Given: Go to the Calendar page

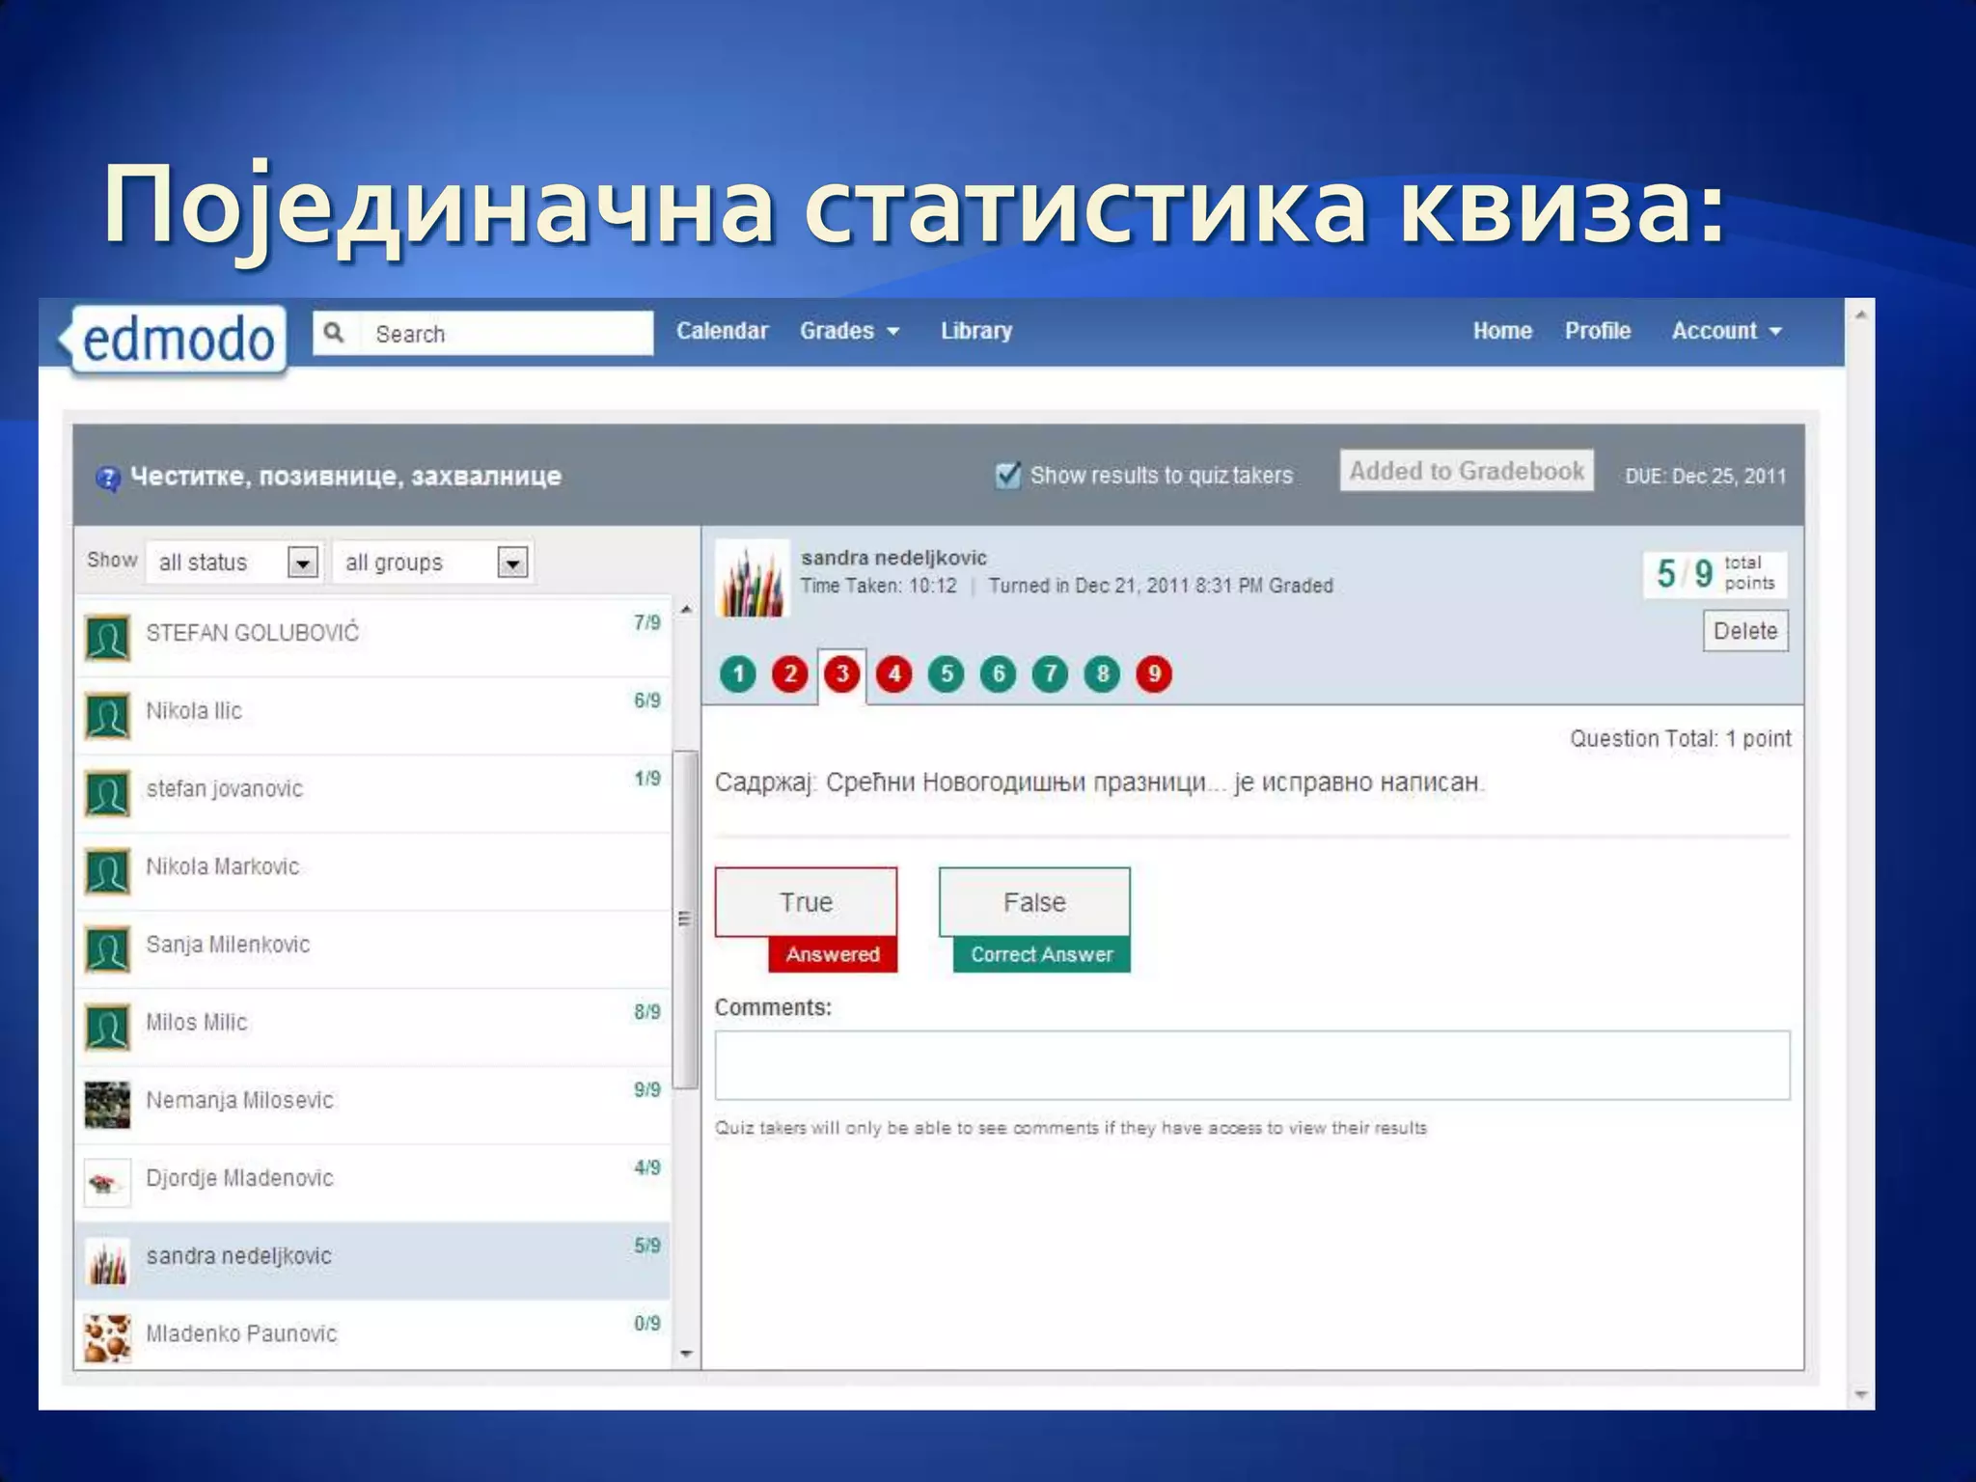Looking at the screenshot, I should [722, 331].
